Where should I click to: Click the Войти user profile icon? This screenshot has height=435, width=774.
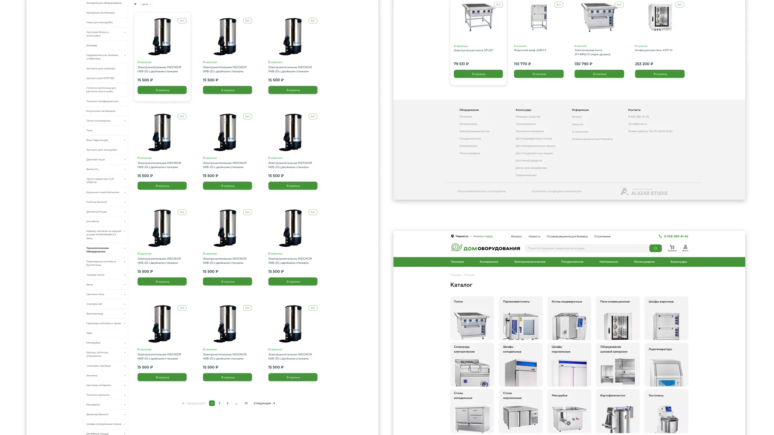[x=685, y=248]
